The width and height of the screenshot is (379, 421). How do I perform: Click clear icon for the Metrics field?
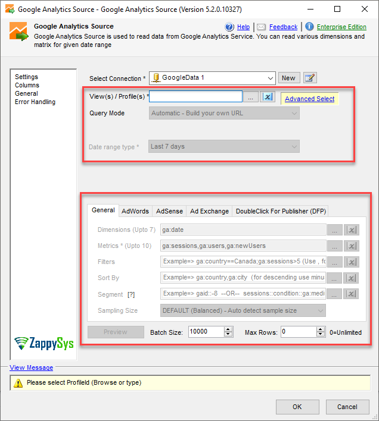pos(352,246)
